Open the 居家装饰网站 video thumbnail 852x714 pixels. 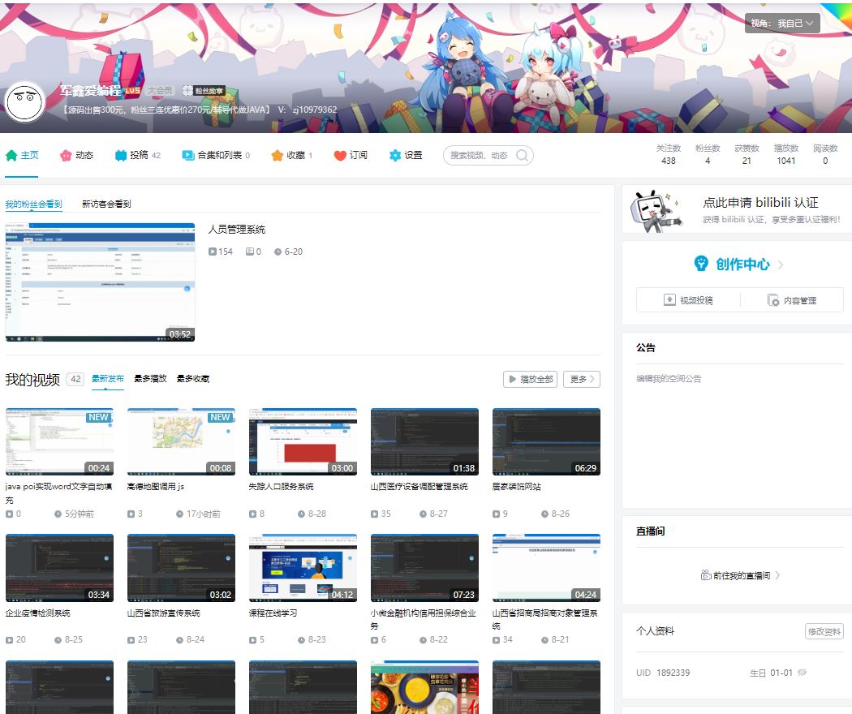point(547,441)
